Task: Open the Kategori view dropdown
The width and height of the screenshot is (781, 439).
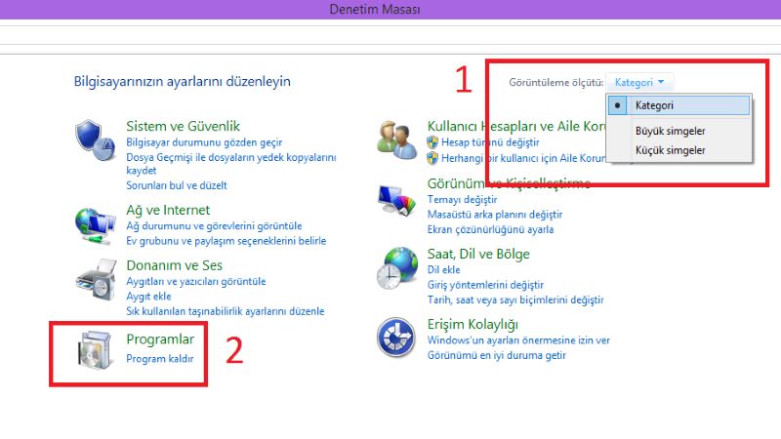Action: coord(639,82)
